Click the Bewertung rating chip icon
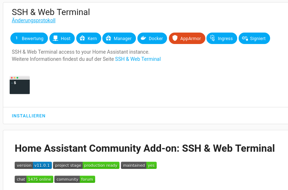288x190 pixels. 16,38
